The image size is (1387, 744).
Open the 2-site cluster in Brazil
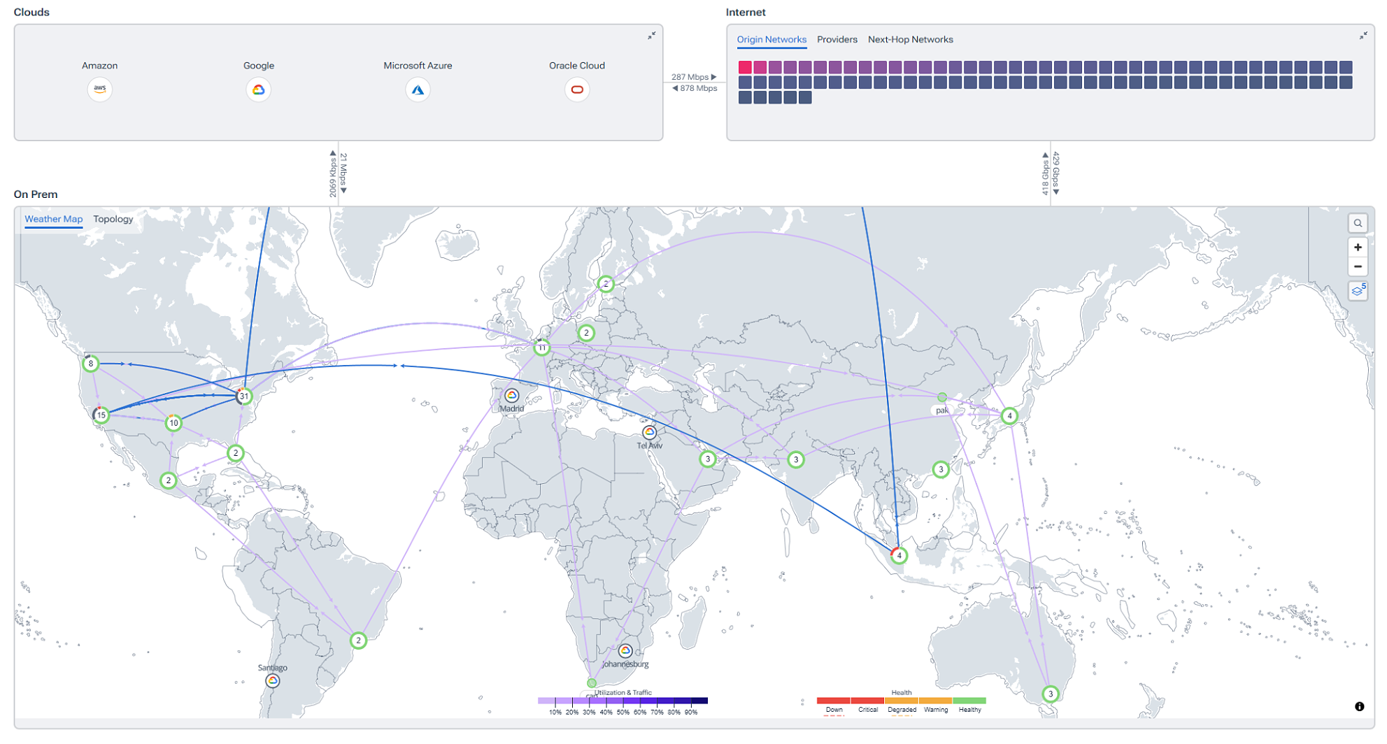(358, 640)
